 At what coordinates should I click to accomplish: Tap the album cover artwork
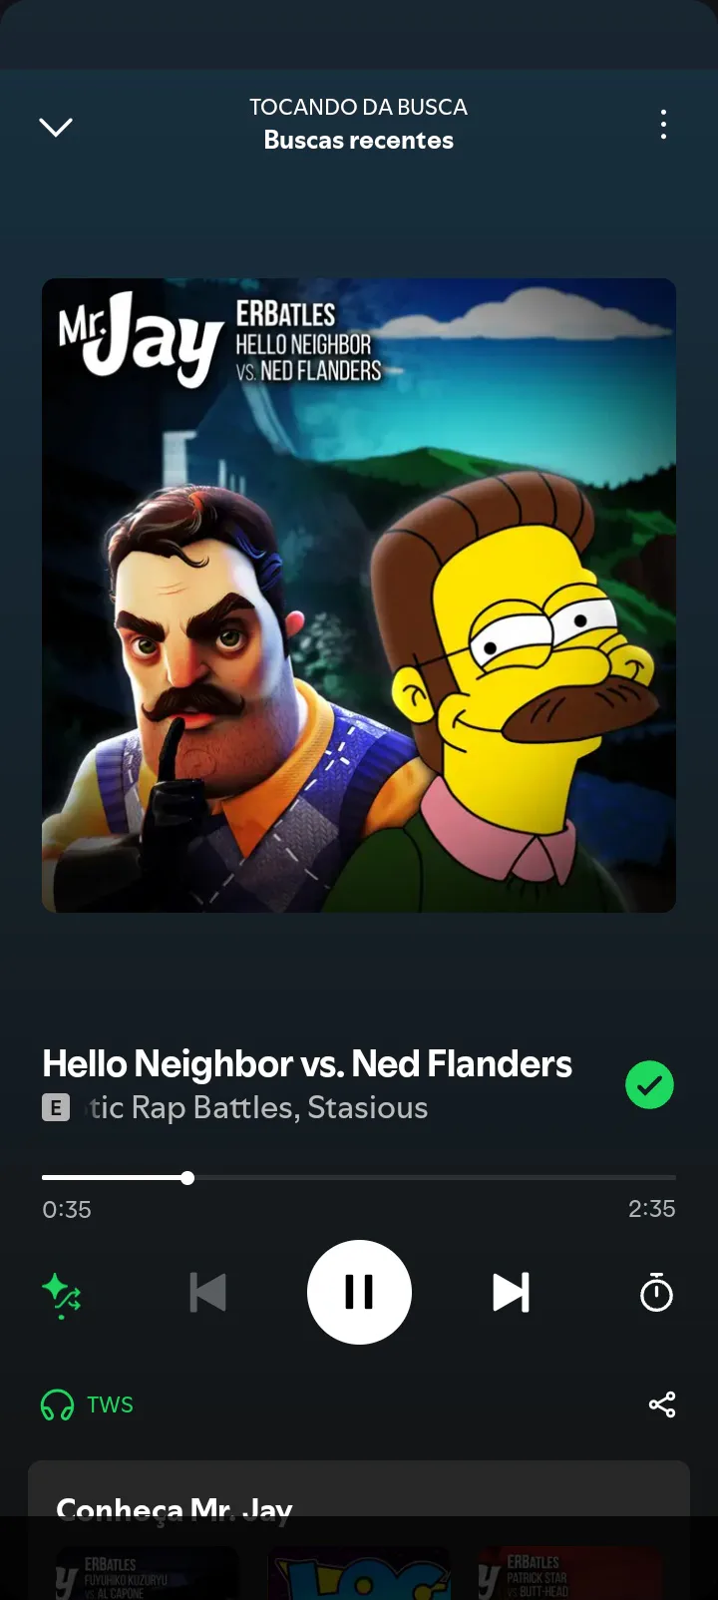[x=359, y=596]
